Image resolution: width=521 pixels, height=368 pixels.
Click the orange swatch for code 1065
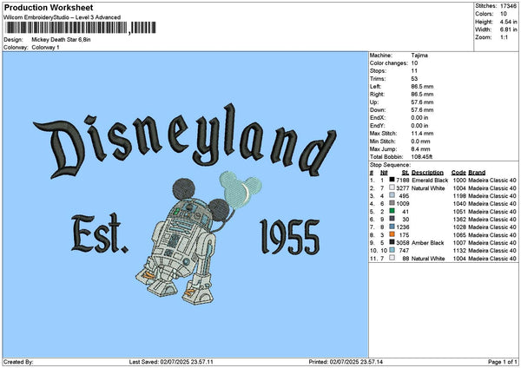[x=392, y=234]
